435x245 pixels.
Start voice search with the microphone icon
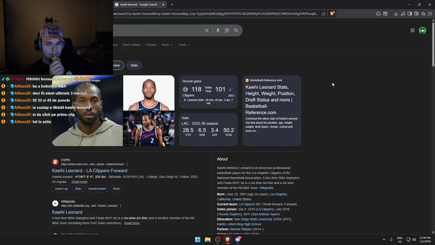pyautogui.click(x=218, y=30)
